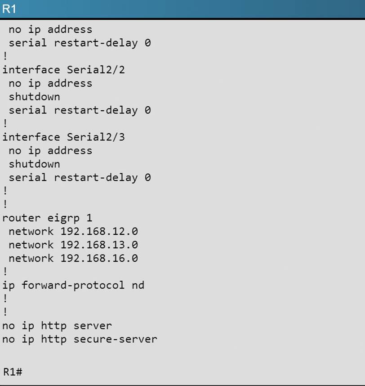This screenshot has height=386, width=365.
Task: Click no ip address under Serial2/3
Action: (x=50, y=151)
